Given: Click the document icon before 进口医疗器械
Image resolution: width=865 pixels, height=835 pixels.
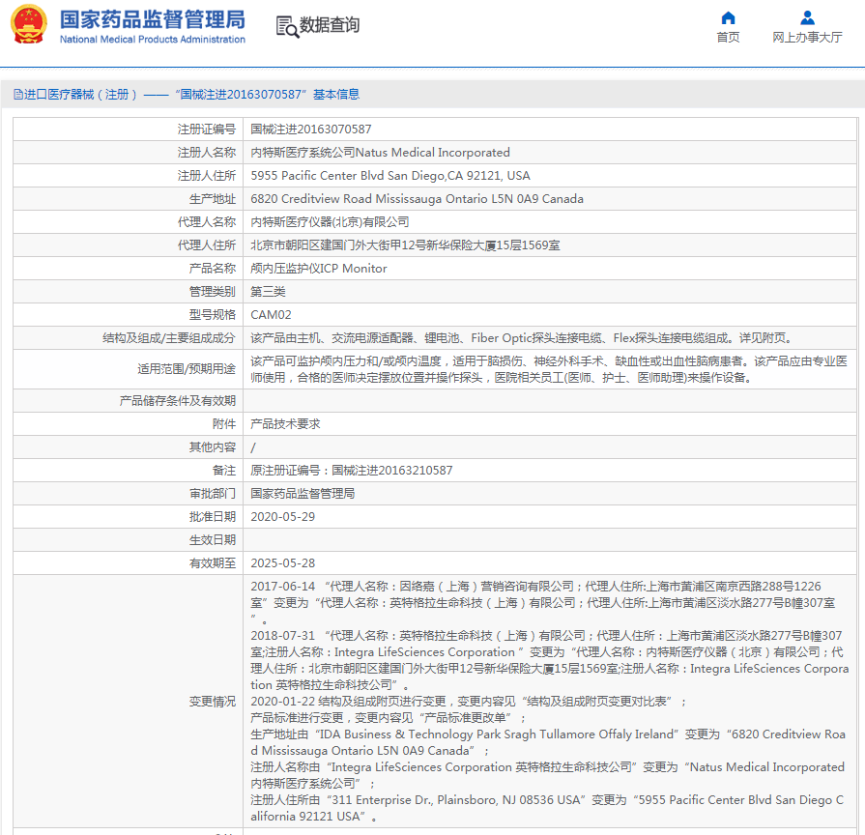Looking at the screenshot, I should 17,94.
